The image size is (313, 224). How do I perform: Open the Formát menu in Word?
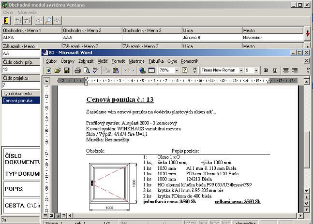(118, 61)
